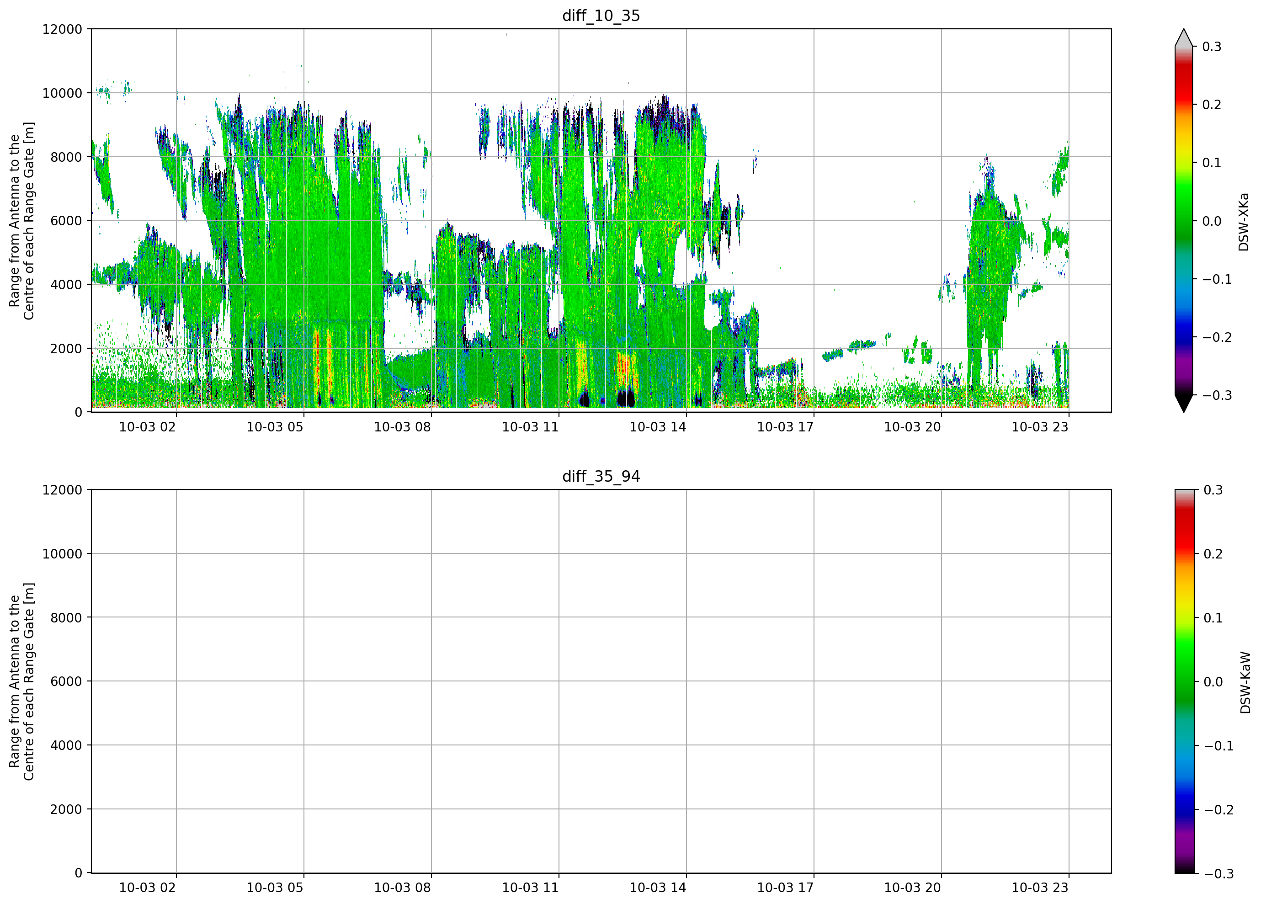Click the −0.2 tick on DSW-KaW colorbar
The height and width of the screenshot is (904, 1261).
(x=1219, y=809)
